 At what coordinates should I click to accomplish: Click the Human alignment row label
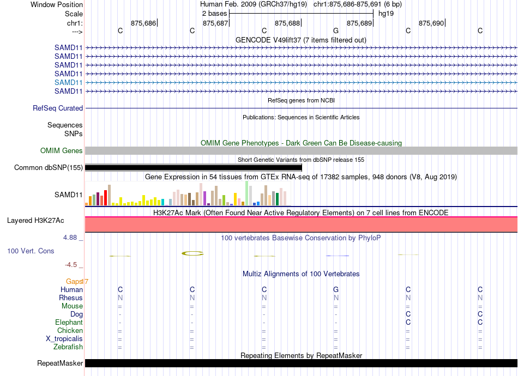coord(71,290)
